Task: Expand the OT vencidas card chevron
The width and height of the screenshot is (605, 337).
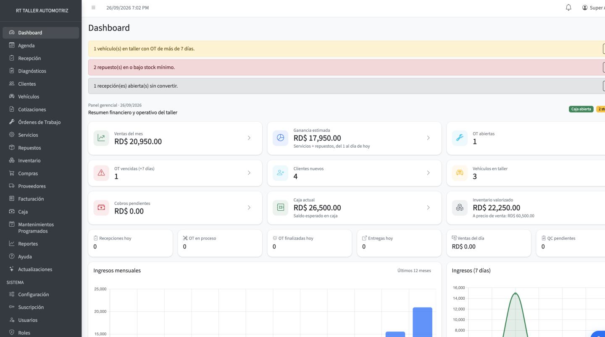Action: [249, 173]
